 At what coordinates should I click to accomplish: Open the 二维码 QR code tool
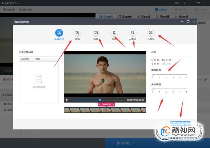tap(132, 33)
